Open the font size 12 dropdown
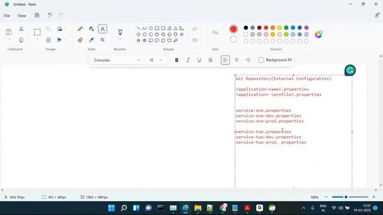383x215 pixels. [x=156, y=60]
